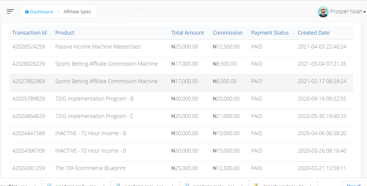
Task: Open the faded dropdown arrow beside Search
Action: click(x=112, y=9)
